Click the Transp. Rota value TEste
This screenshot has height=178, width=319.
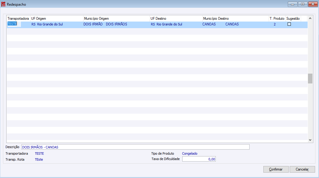coord(39,159)
